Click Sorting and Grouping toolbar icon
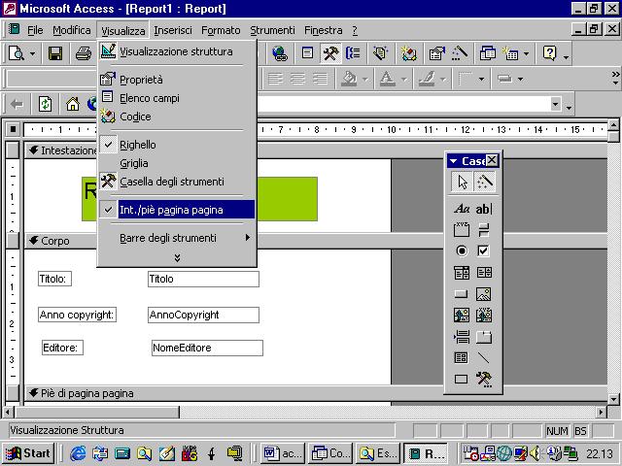The width and height of the screenshot is (622, 466). (x=352, y=53)
